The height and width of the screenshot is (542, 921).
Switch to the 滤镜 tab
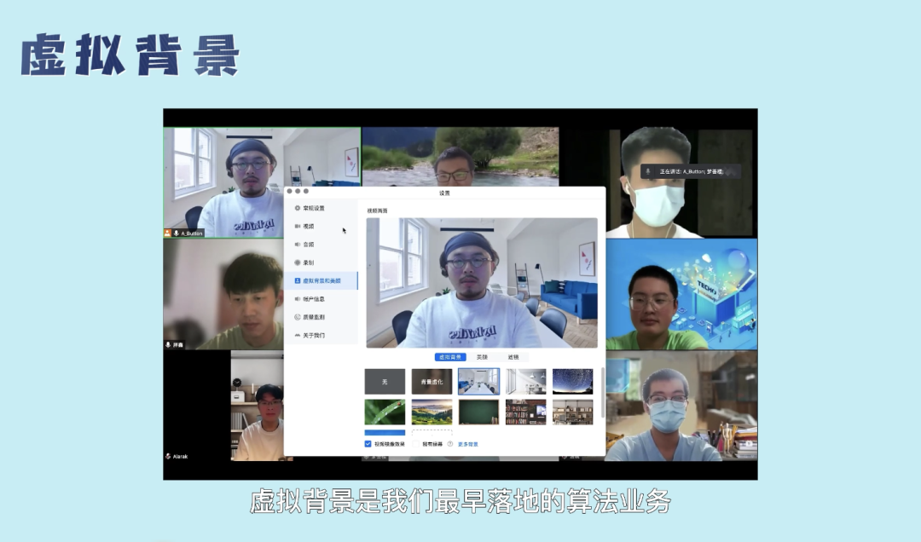click(x=513, y=357)
